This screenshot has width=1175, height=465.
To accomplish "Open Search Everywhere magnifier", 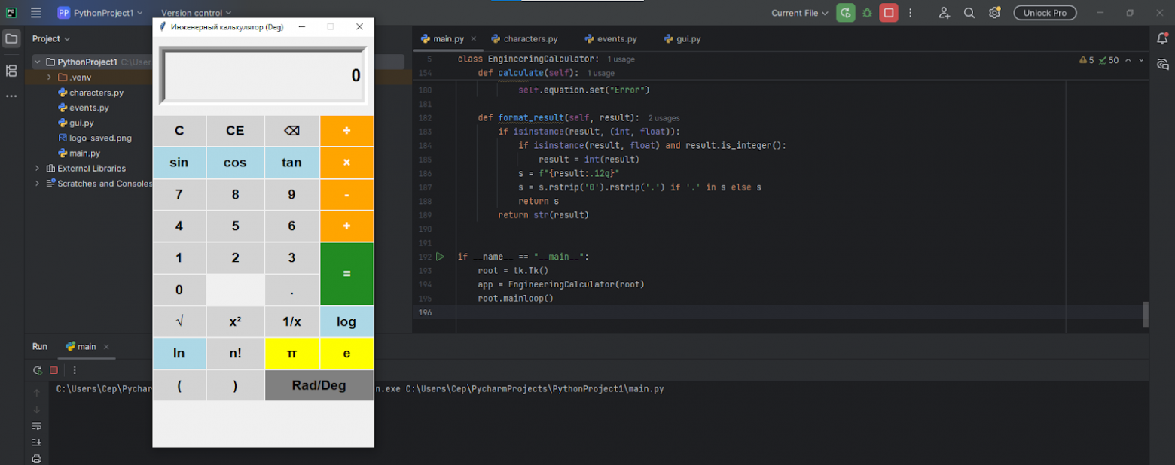I will 969,13.
